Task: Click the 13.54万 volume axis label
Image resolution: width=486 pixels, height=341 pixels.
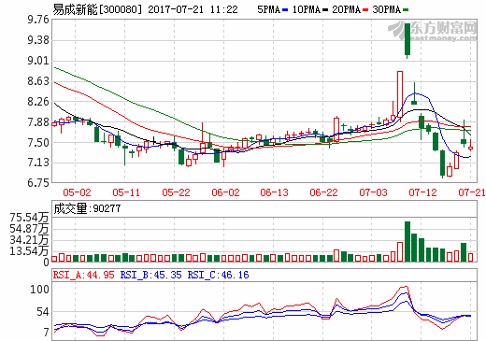Action: pyautogui.click(x=29, y=251)
